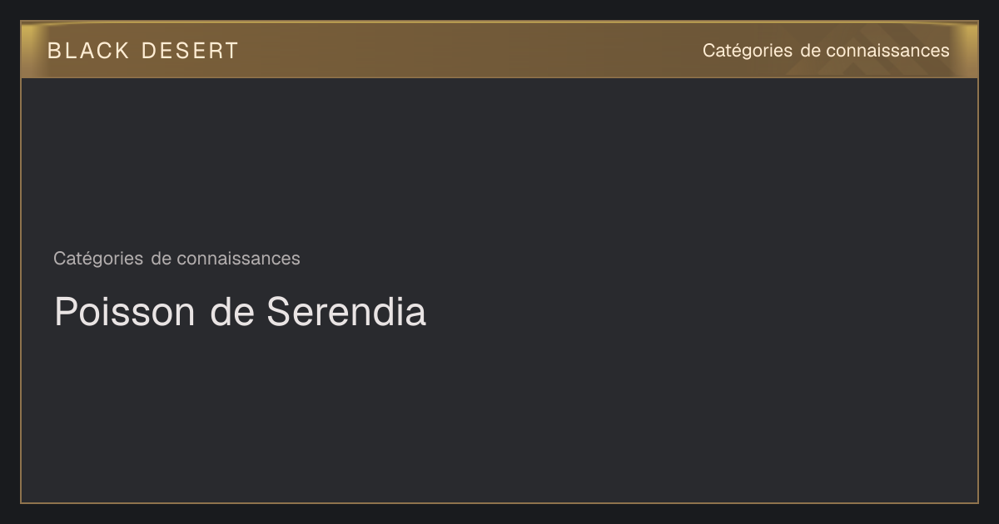This screenshot has height=524, width=999.
Task: Select the word Poisson in the title
Action: pyautogui.click(x=125, y=312)
